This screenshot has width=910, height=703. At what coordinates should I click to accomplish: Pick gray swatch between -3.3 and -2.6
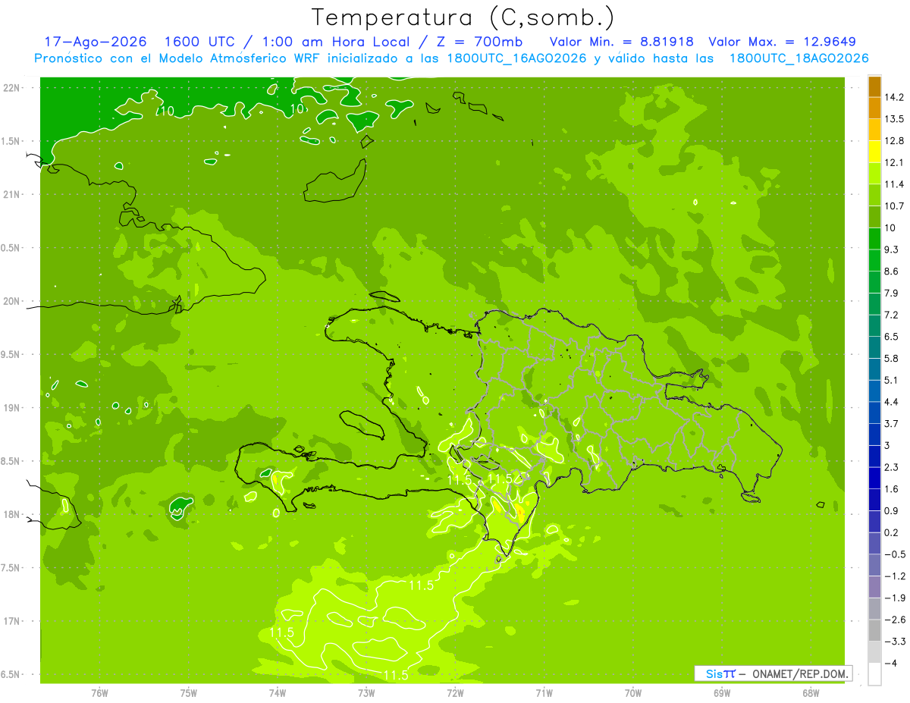pos(874,630)
